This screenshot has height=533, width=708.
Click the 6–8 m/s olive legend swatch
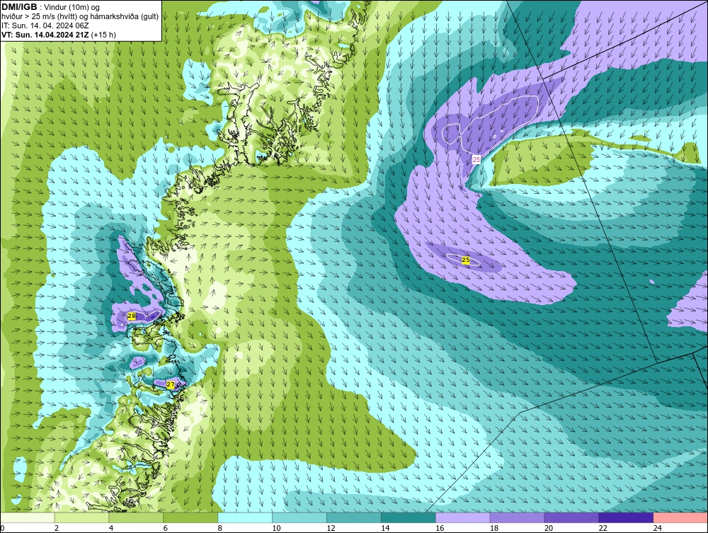(x=190, y=517)
